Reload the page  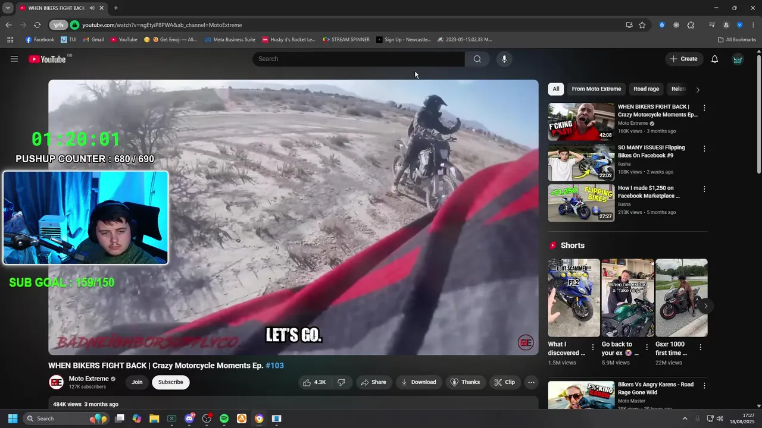point(37,25)
